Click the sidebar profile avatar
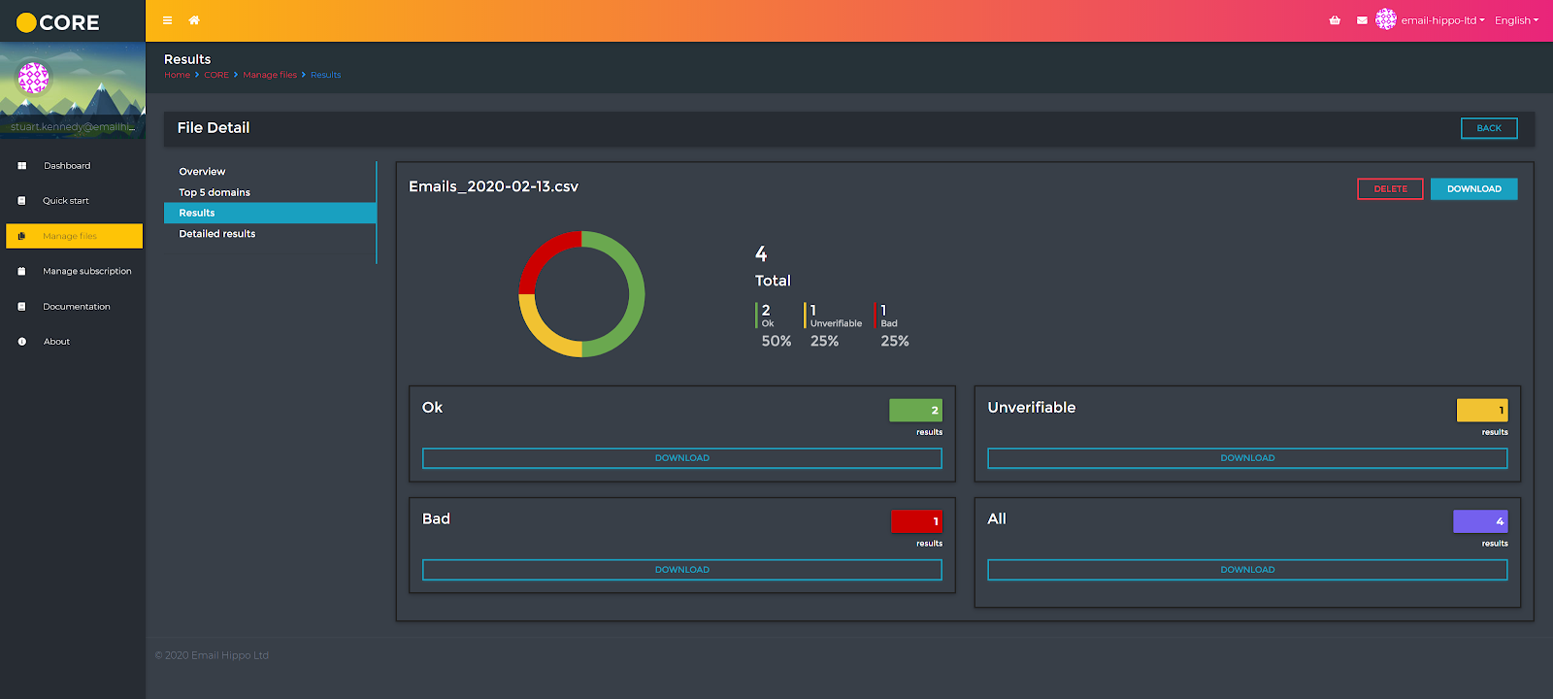The width and height of the screenshot is (1553, 699). click(x=34, y=78)
